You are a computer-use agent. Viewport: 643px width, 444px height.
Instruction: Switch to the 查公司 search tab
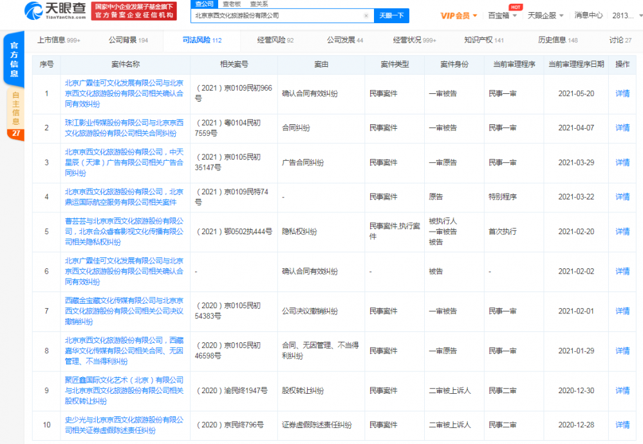(x=204, y=4)
